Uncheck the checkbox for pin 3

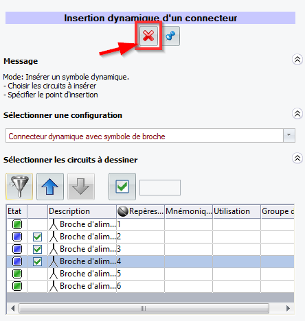click(x=37, y=249)
